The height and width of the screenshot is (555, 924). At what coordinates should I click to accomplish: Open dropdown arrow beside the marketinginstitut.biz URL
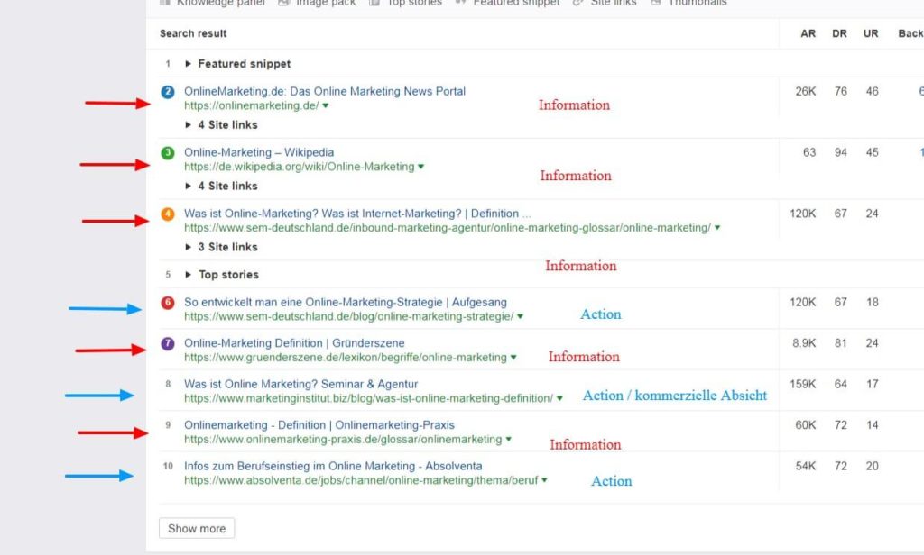[559, 398]
